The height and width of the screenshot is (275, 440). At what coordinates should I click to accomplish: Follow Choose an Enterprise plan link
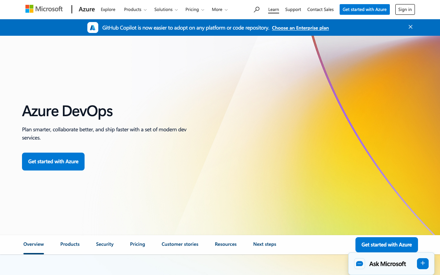(300, 28)
